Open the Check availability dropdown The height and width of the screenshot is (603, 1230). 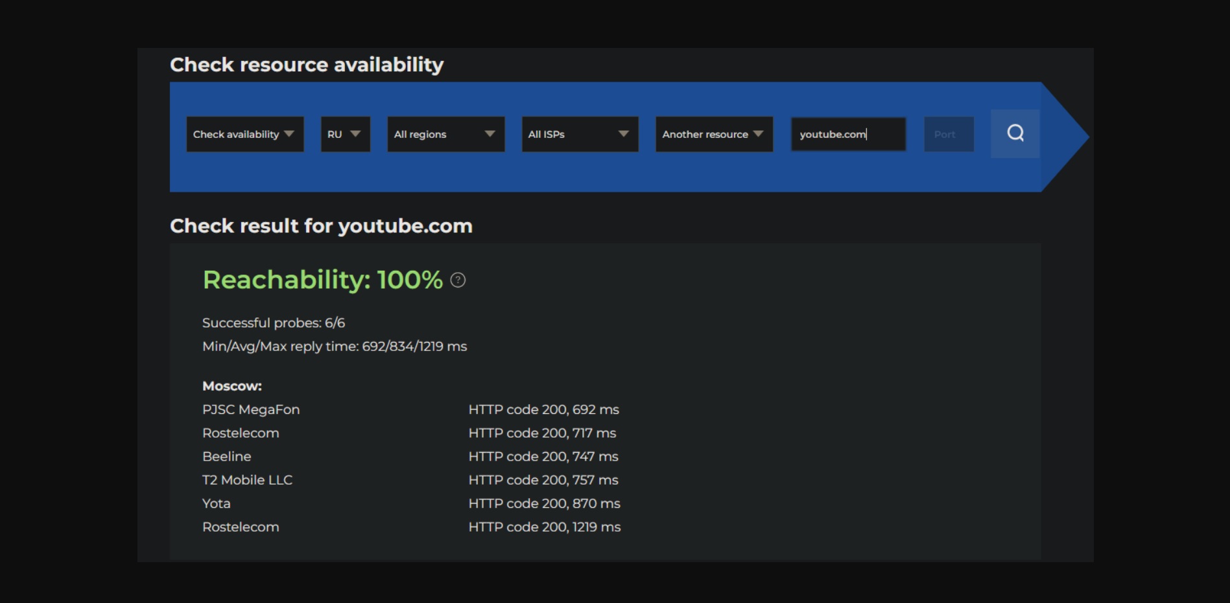[x=245, y=134]
